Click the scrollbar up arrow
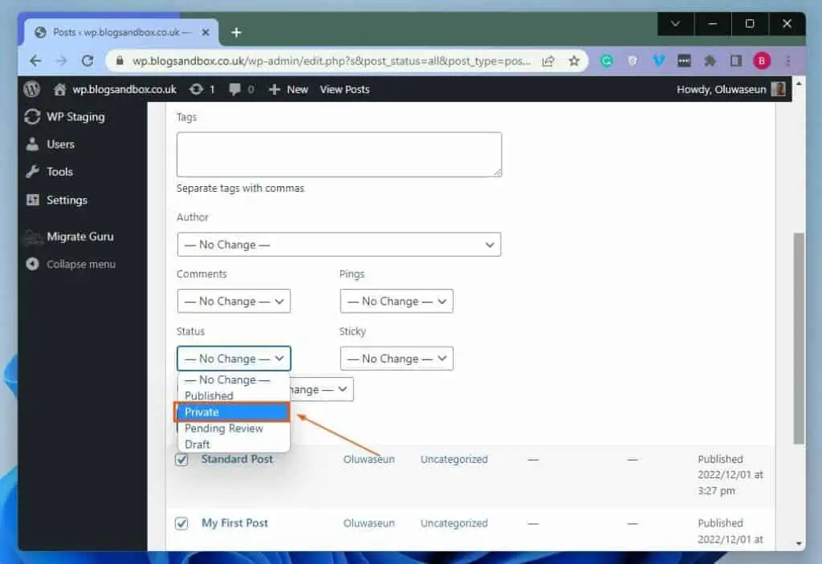822x564 pixels. pos(799,83)
